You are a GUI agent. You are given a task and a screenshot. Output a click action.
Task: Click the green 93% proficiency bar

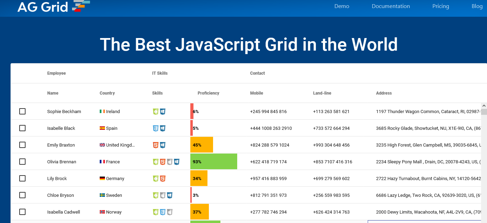(214, 162)
